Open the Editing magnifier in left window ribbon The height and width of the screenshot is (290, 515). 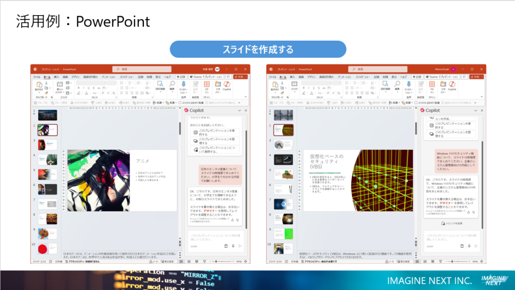(x=172, y=86)
